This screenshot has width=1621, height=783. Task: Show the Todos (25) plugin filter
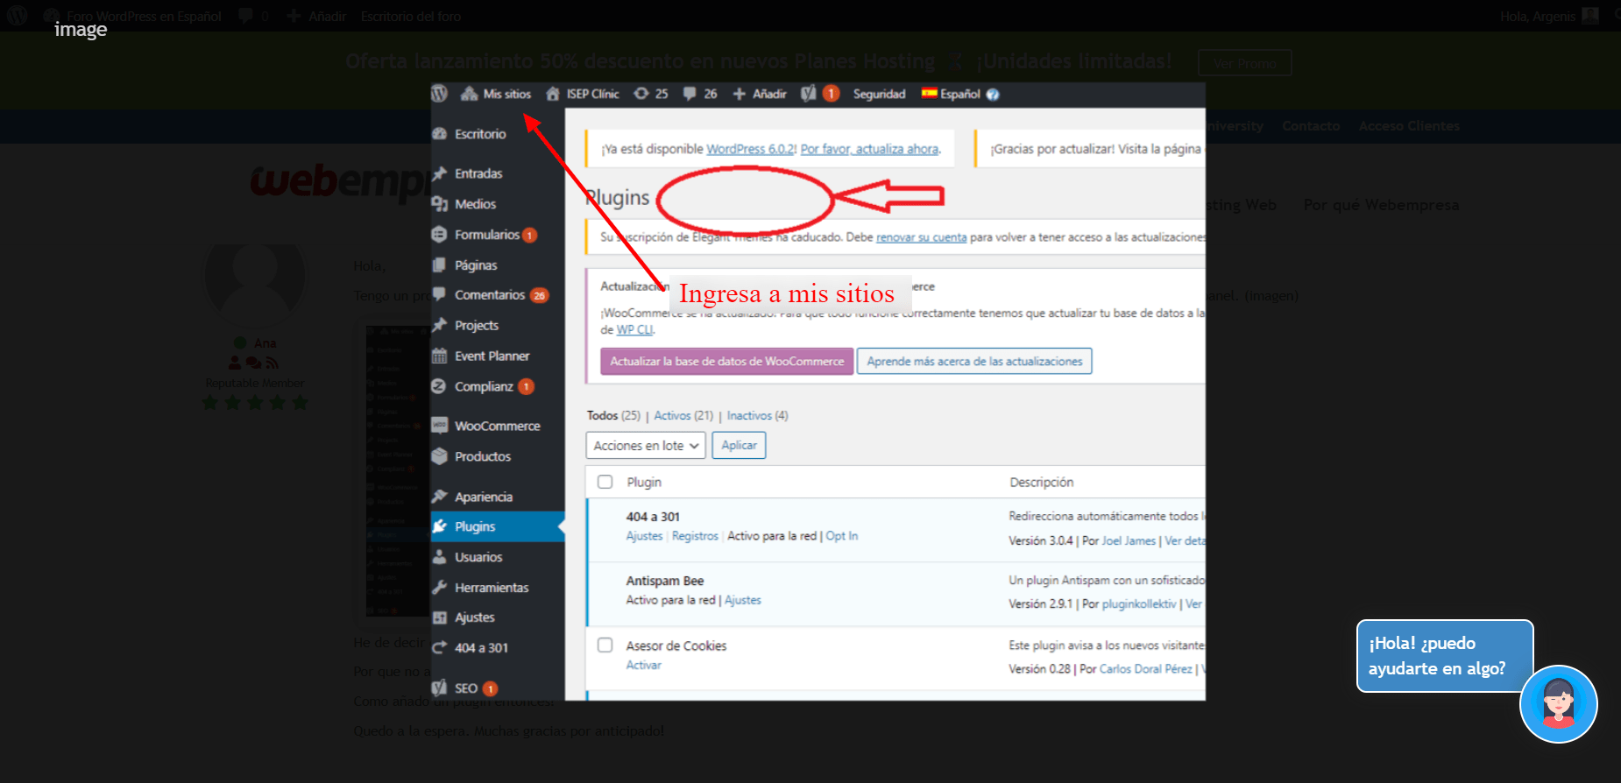613,416
